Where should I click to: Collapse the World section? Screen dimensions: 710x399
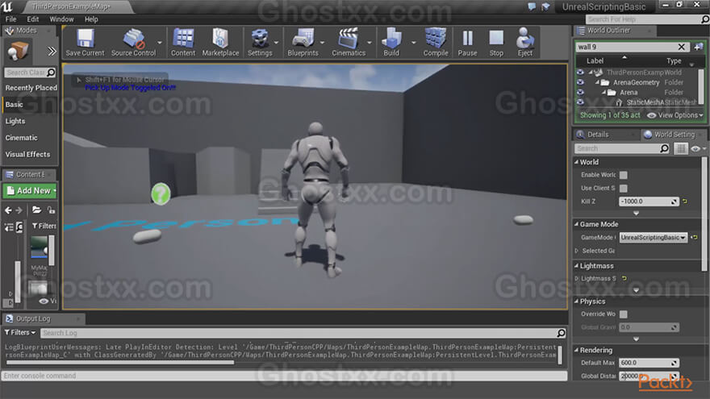point(576,162)
